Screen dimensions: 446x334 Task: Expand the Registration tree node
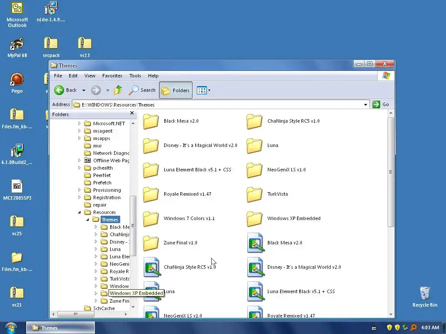click(x=79, y=197)
